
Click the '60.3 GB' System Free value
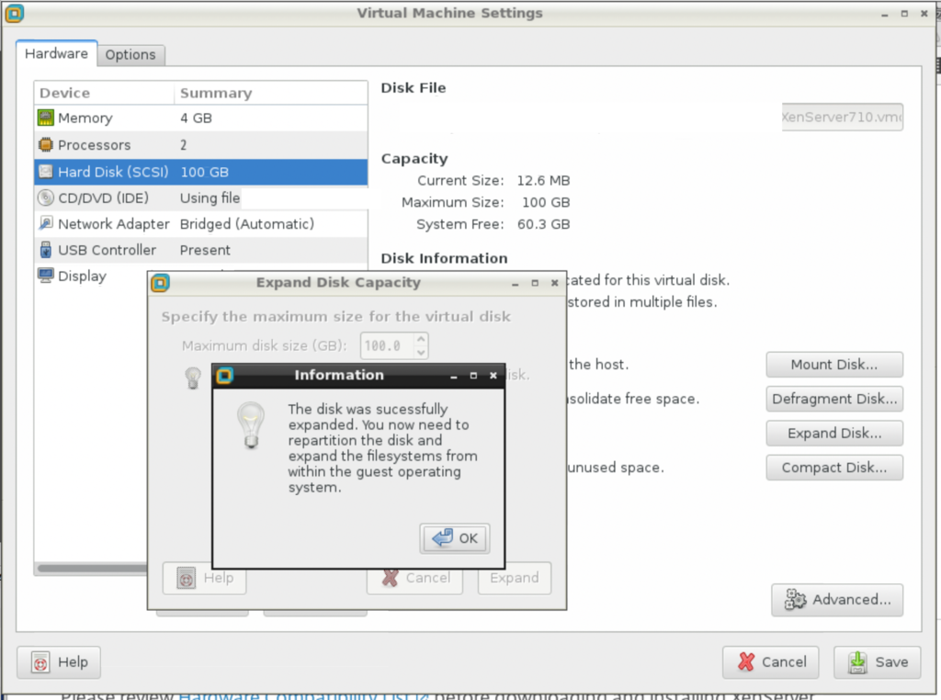[543, 224]
